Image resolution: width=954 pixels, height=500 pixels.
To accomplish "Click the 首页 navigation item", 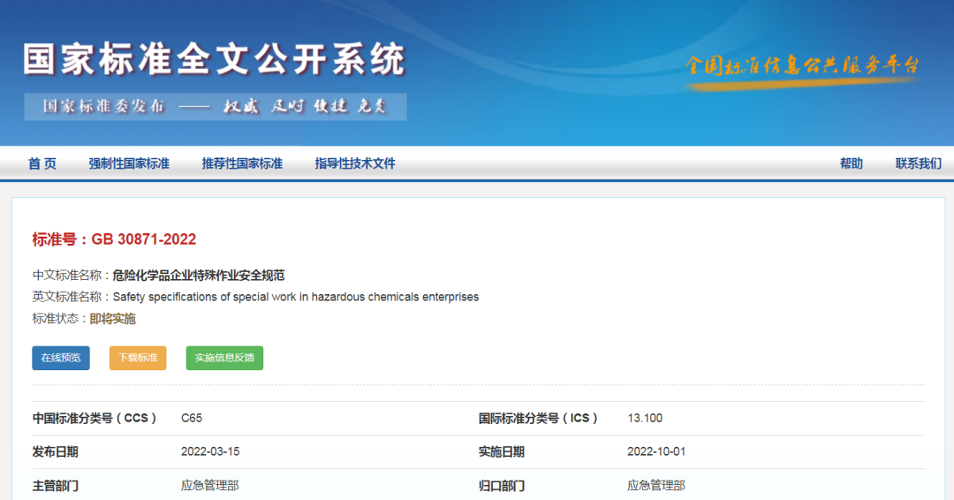I will coord(42,163).
